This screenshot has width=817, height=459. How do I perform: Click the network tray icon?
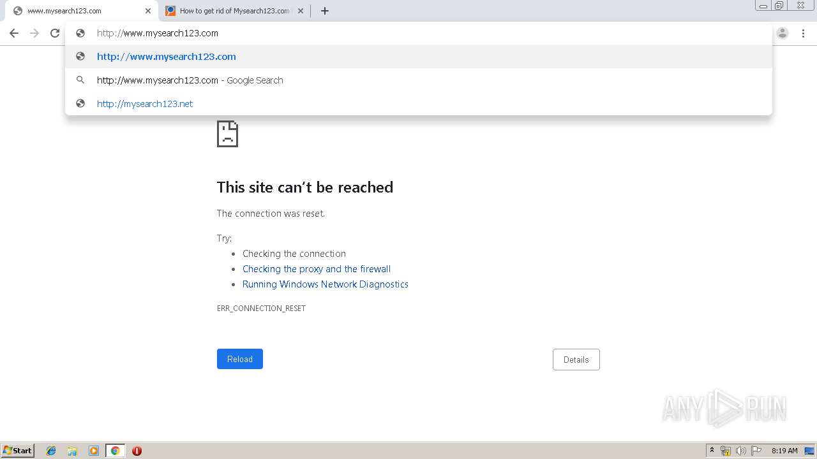tap(726, 451)
